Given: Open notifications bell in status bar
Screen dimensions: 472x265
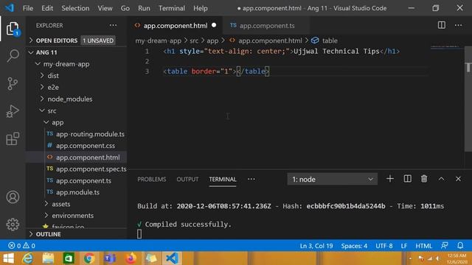Looking at the screenshot, I should coord(460,246).
